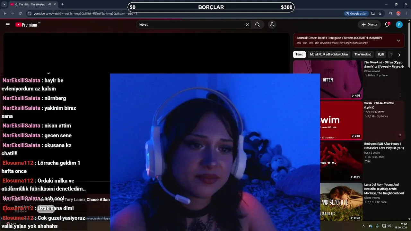Show hidden system tray icons
The height and width of the screenshot is (231, 411).
point(364,226)
